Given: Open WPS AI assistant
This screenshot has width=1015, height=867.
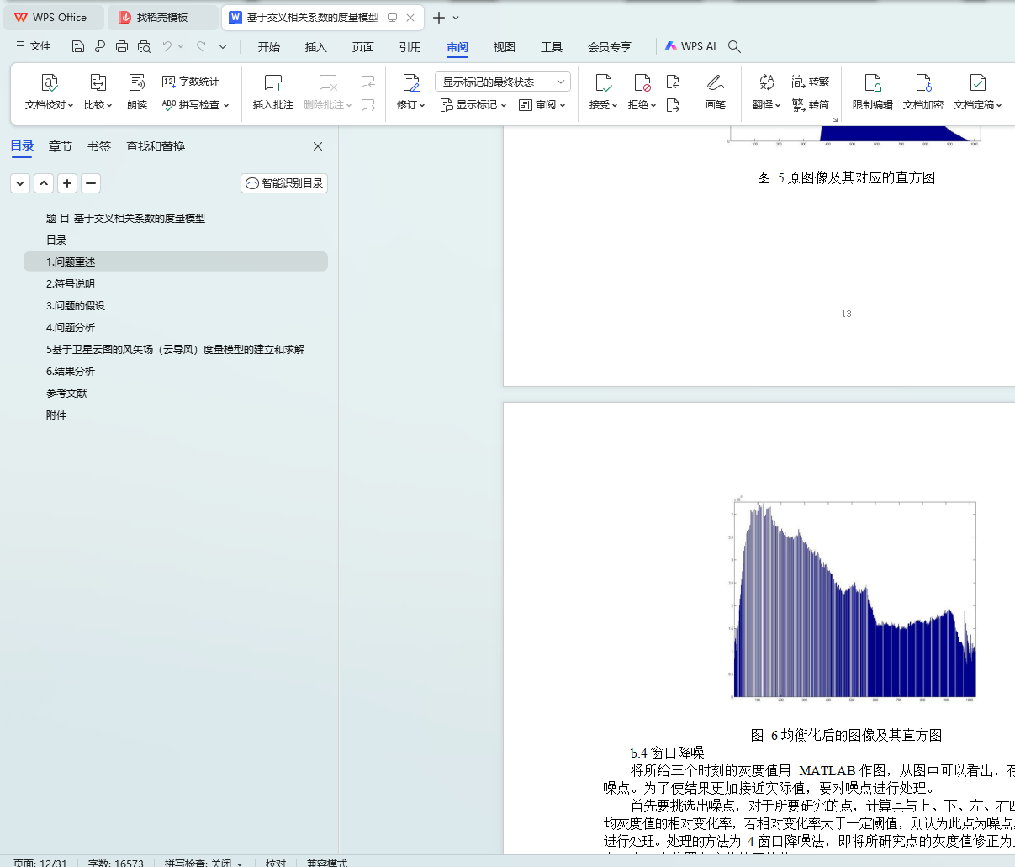Looking at the screenshot, I should point(690,46).
